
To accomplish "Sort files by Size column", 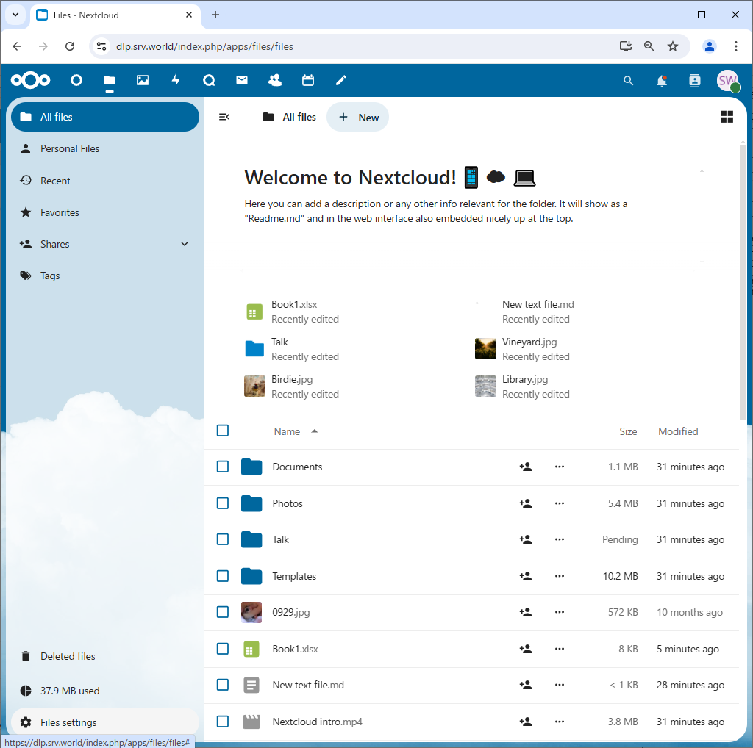I will click(628, 431).
